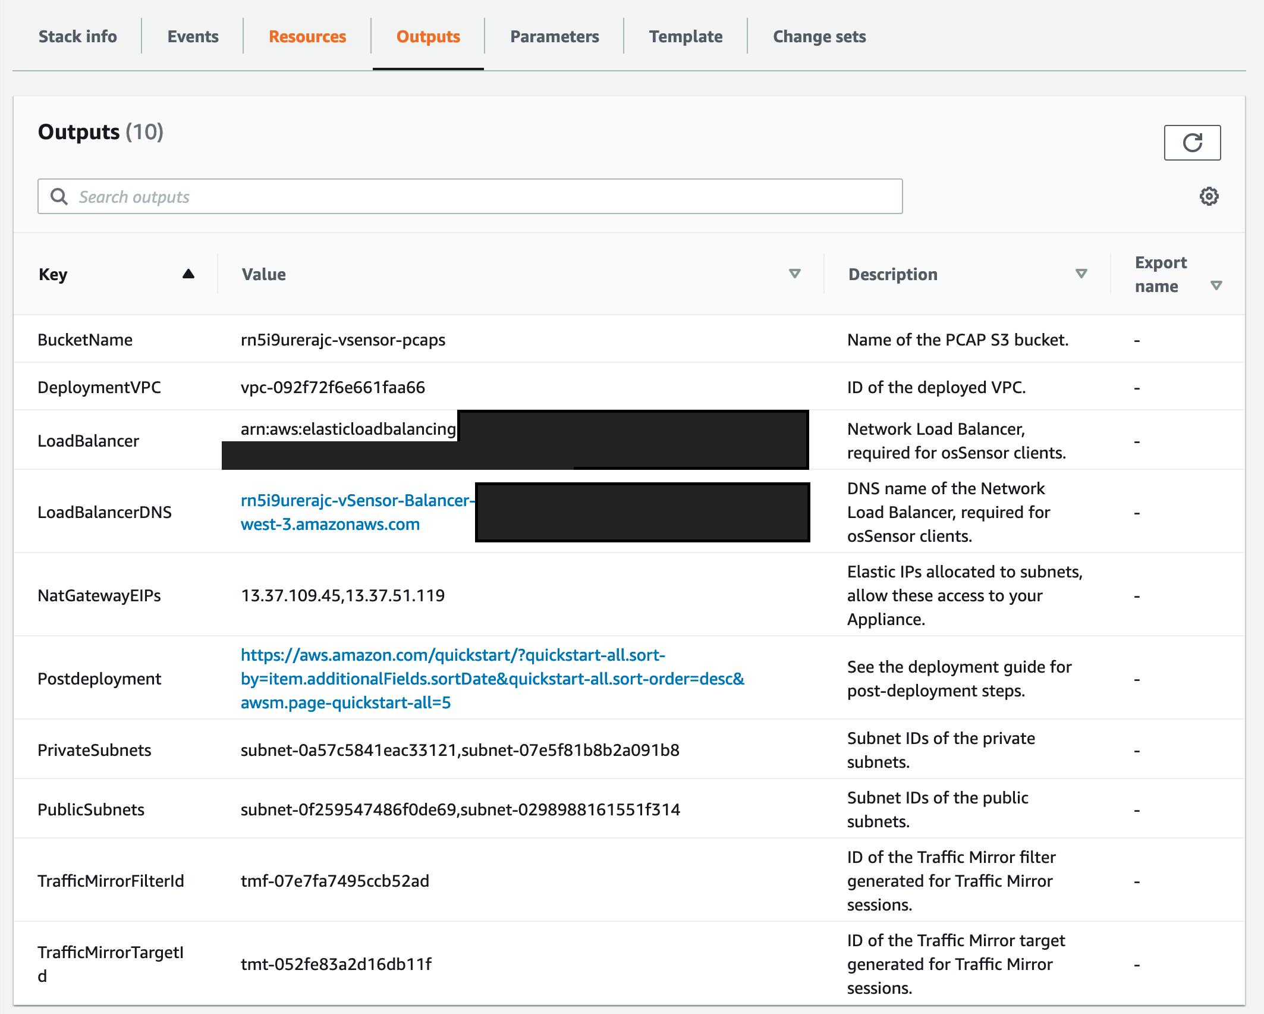Screen dimensions: 1264x1014
Task: Click description 'Name of the PCAP S3 bucket.'
Action: (x=958, y=340)
